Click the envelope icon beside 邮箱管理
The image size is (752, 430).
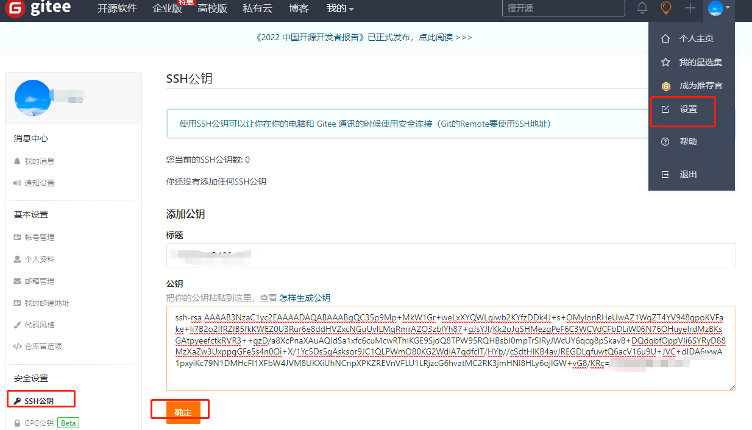click(x=17, y=281)
